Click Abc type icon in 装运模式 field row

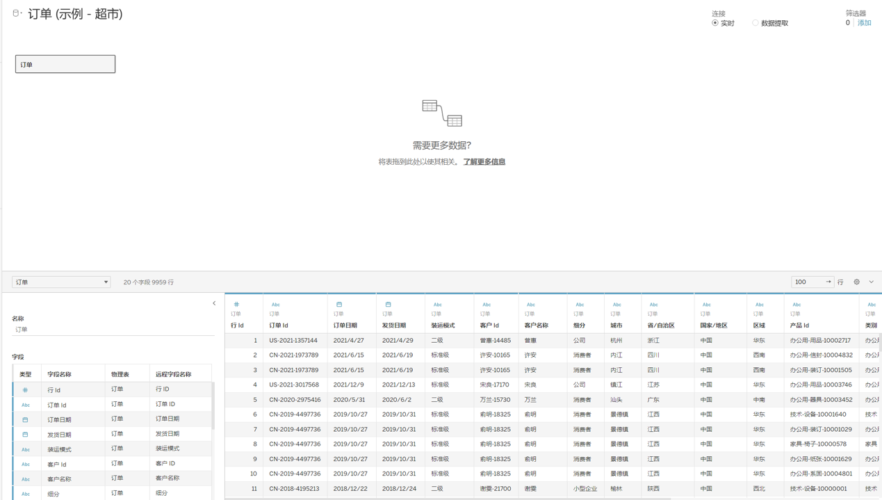pos(26,449)
